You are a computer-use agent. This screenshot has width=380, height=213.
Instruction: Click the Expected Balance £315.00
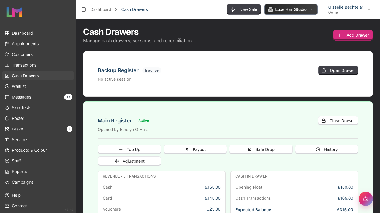pyautogui.click(x=345, y=210)
